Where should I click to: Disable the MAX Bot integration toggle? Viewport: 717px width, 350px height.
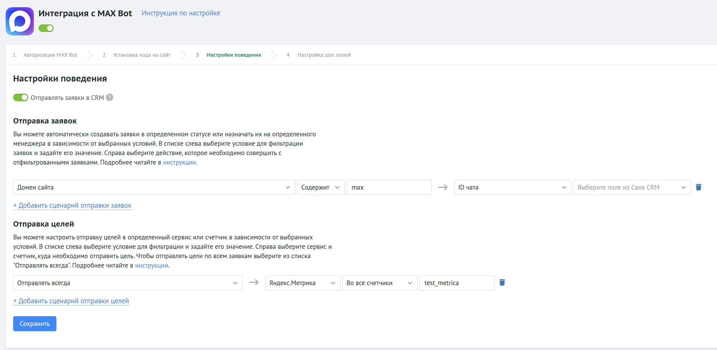coord(46,28)
